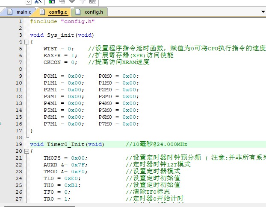Click the Options for Target toolbar icon

point(38,2)
